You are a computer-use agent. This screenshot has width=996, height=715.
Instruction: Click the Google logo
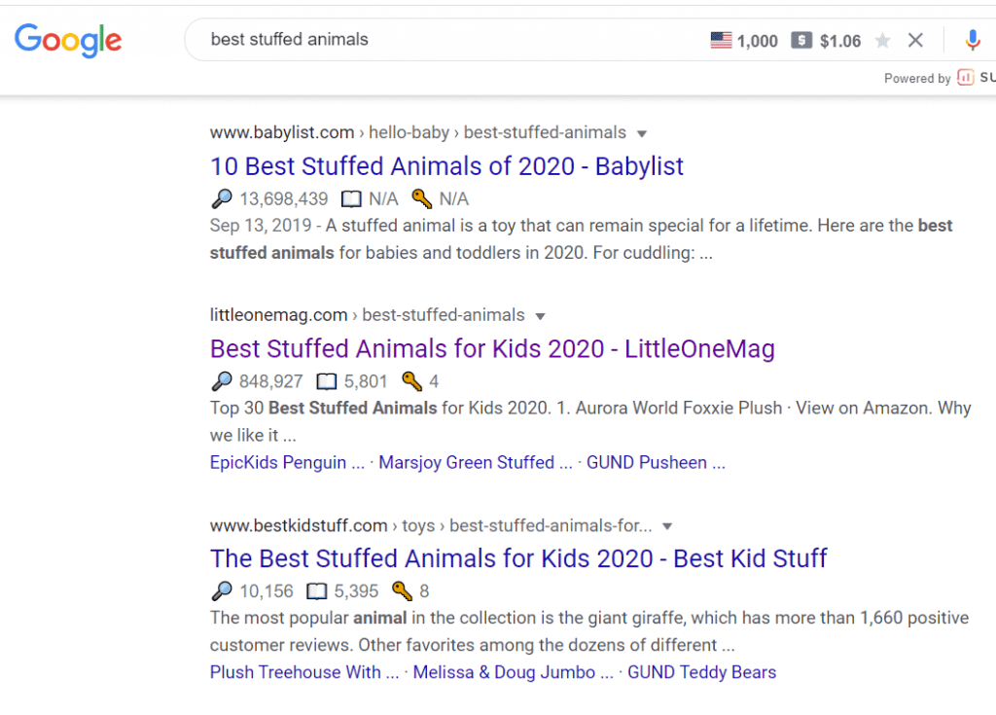coord(68,40)
